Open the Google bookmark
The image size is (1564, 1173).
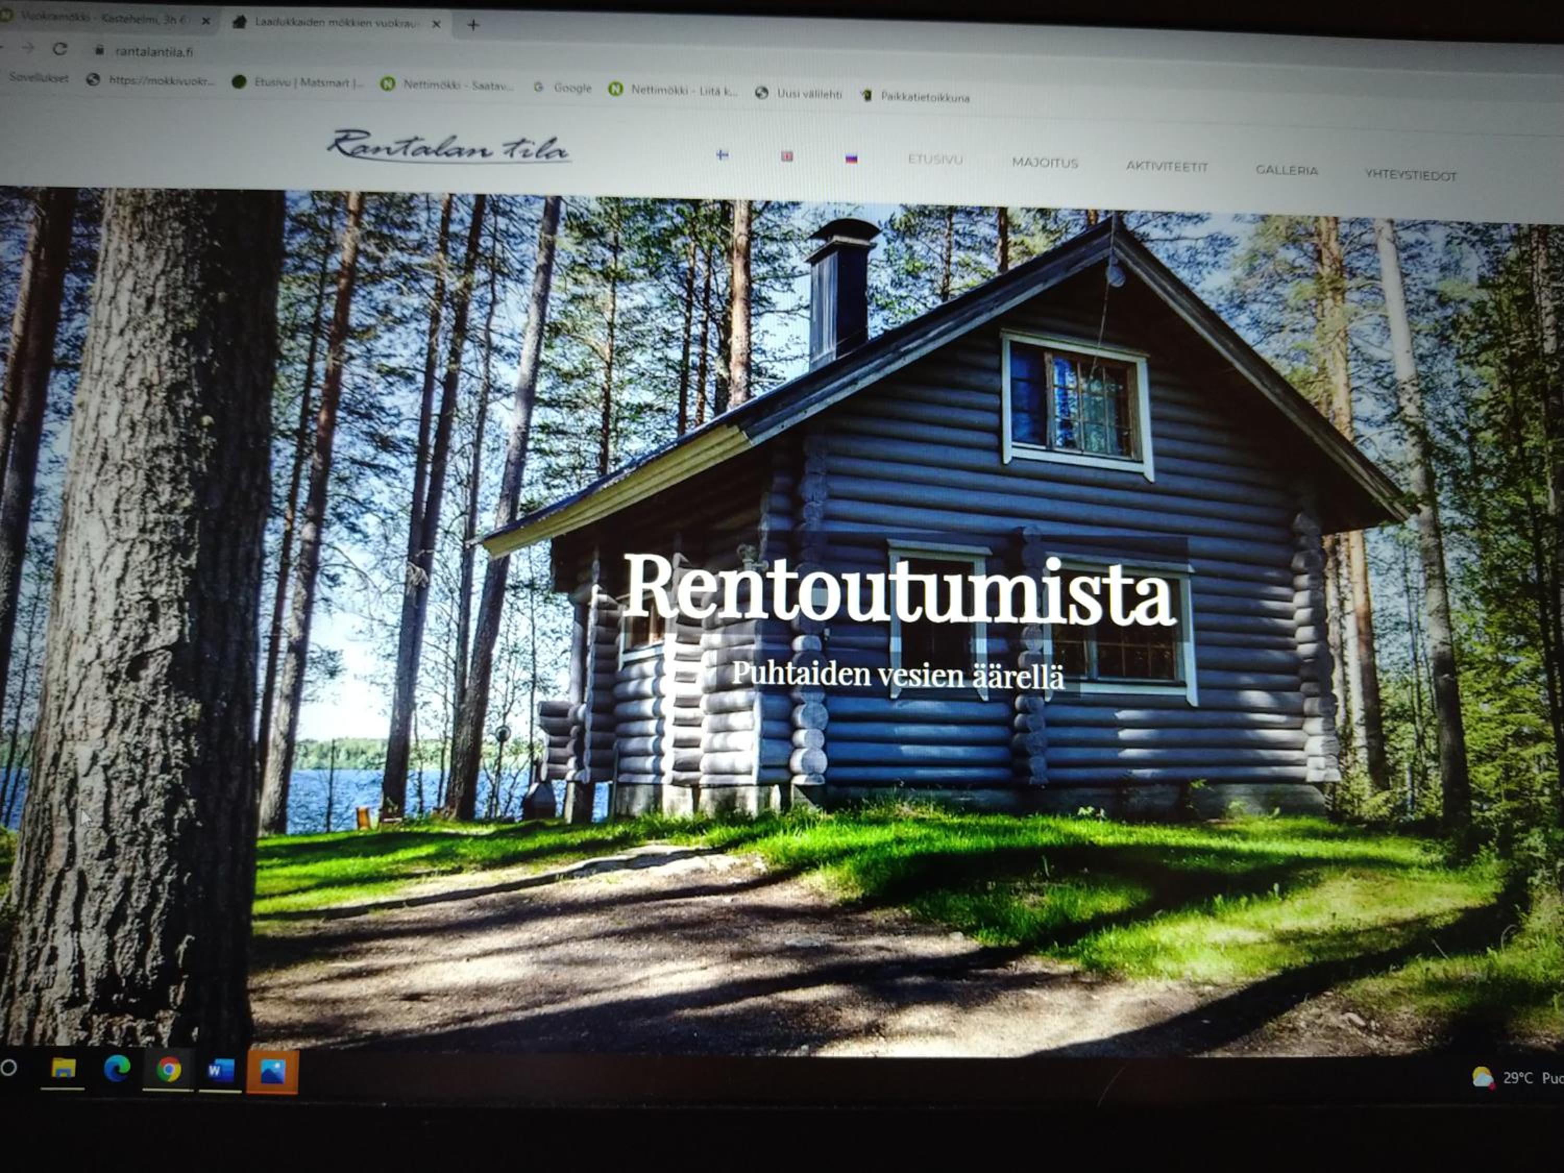(x=563, y=88)
